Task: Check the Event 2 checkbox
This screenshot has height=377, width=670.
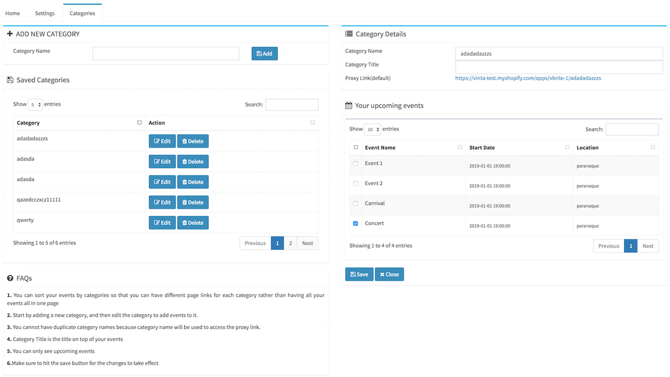Action: point(356,183)
